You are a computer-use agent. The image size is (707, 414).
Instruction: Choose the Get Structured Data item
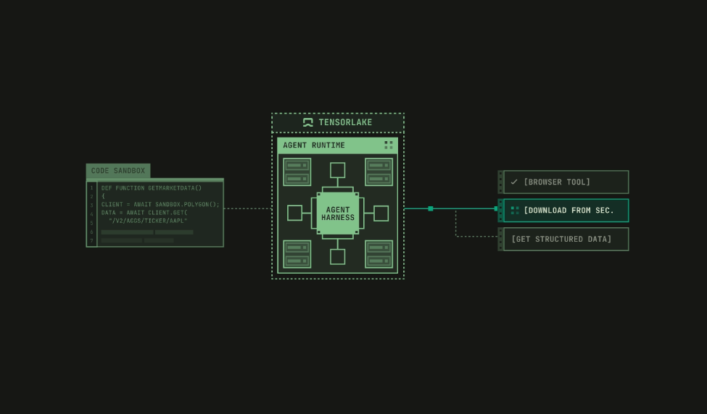click(562, 240)
